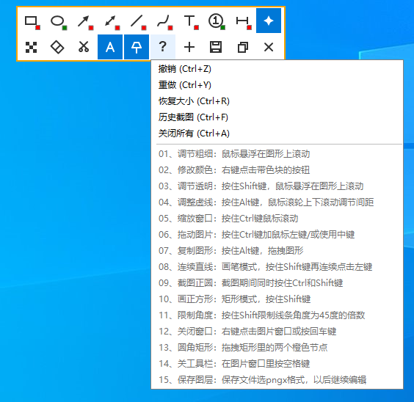Click tip 13、圆角矩形

(x=277, y=348)
